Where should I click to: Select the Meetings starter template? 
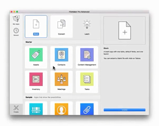pyautogui.click(x=62, y=82)
